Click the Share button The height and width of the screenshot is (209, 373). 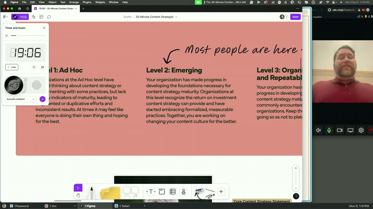tap(295, 17)
